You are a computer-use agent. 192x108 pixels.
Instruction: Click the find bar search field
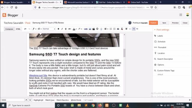click(x=13, y=100)
